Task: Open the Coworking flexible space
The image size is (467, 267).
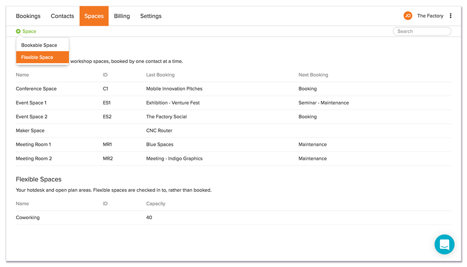Action: point(28,218)
